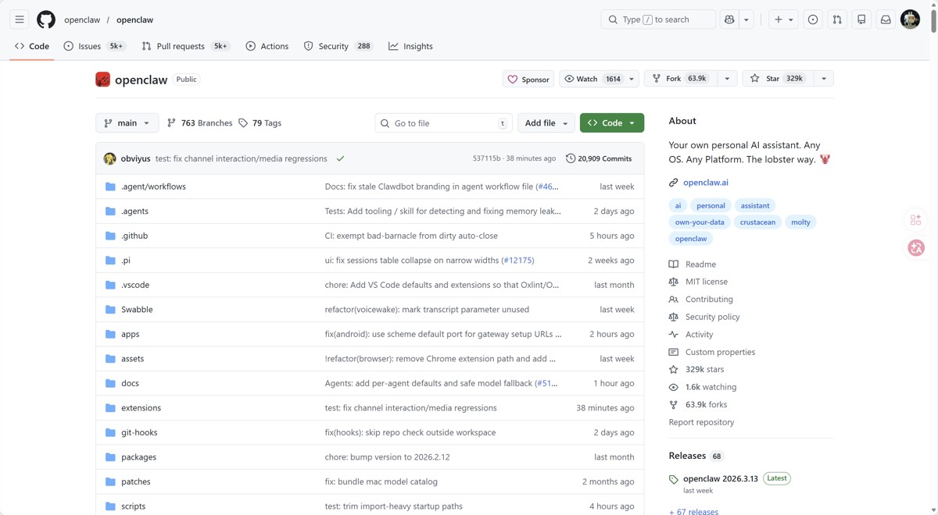Click the book icon beside Readme
Image resolution: width=938 pixels, height=515 pixels.
coord(673,265)
